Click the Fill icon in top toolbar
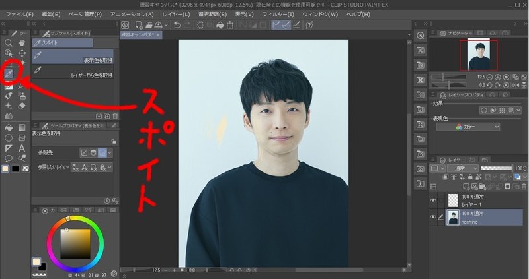This screenshot has height=279, width=529. pyautogui.click(x=220, y=25)
